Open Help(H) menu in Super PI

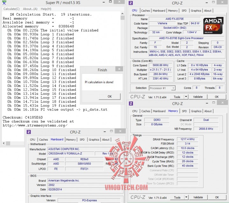pos(46,9)
